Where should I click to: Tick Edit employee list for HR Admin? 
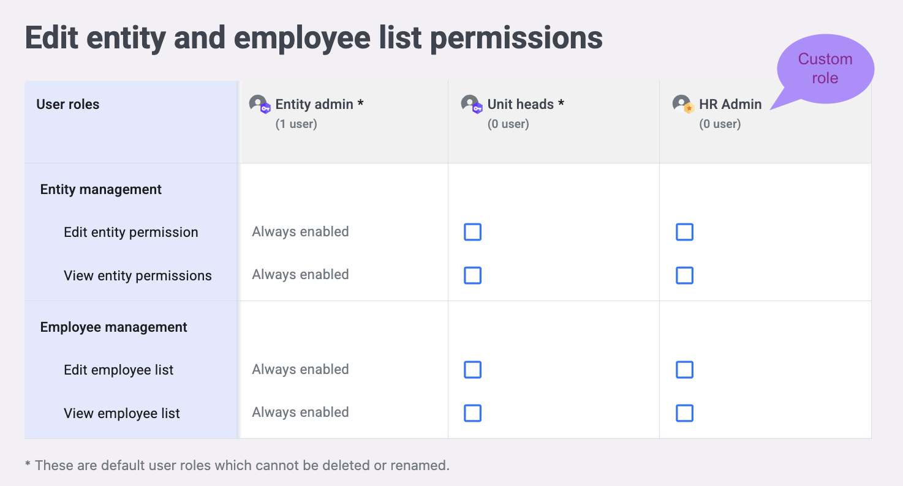[684, 370]
